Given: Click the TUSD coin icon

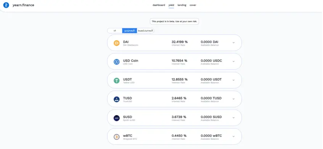Looking at the screenshot, I should [x=117, y=99].
